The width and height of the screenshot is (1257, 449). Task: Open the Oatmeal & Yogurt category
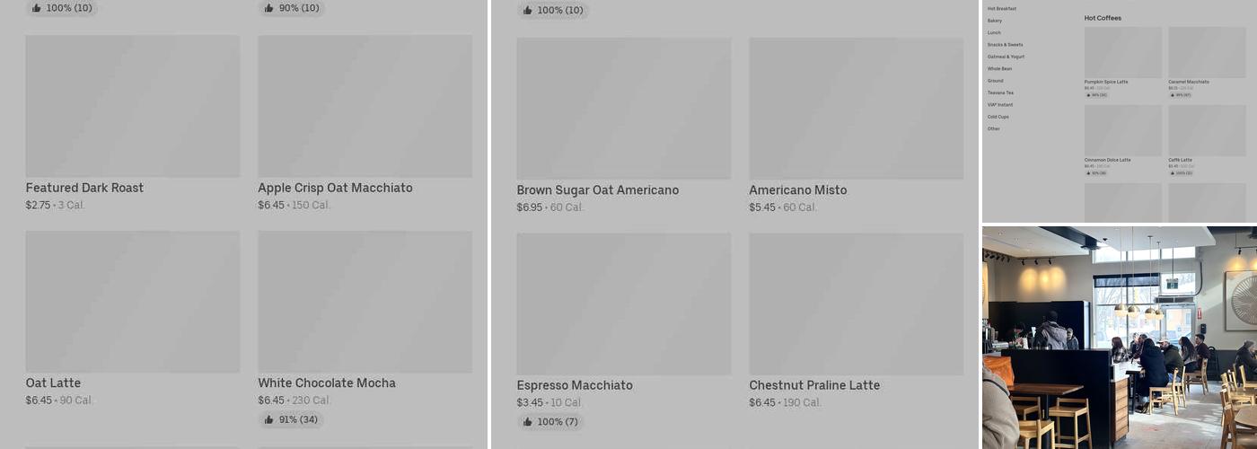pos(1006,57)
